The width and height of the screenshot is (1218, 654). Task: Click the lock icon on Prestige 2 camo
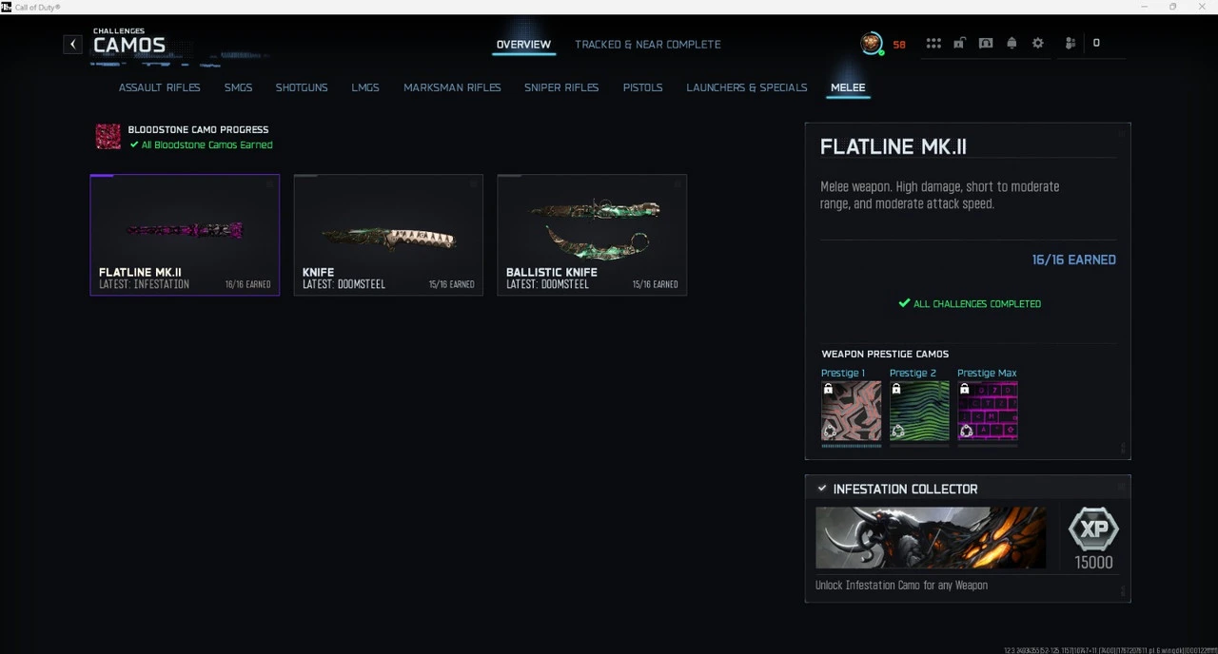896,389
